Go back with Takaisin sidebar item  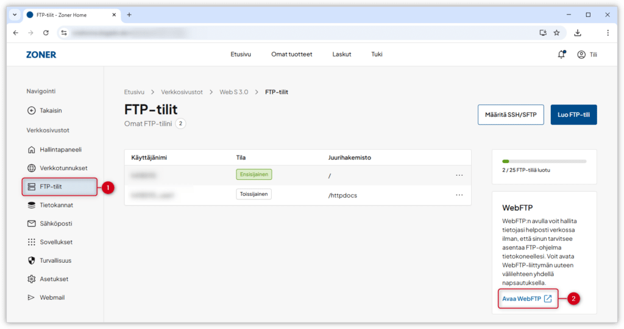[x=50, y=111]
